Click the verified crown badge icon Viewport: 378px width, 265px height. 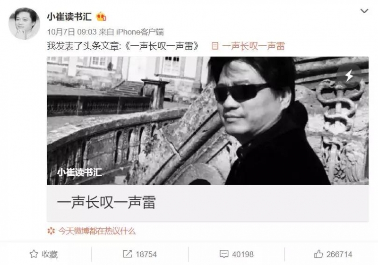click(x=101, y=17)
